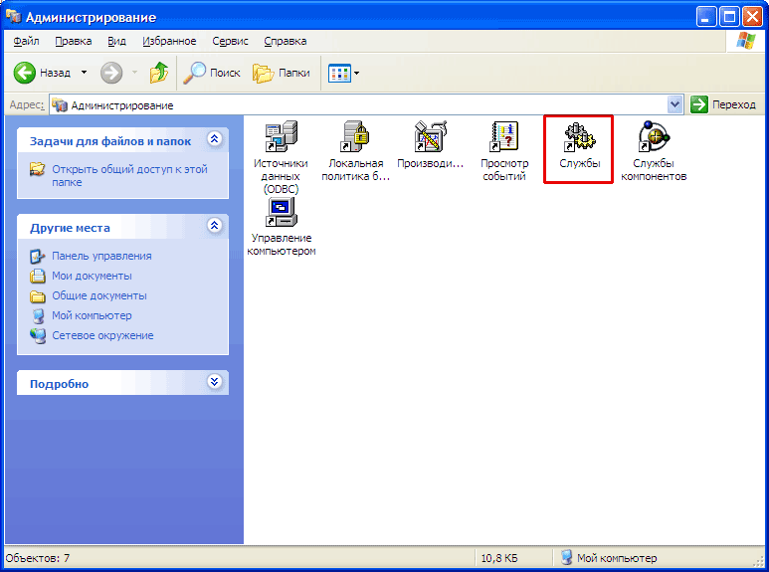This screenshot has width=769, height=572.
Task: Select the Производительность shortcut icon
Action: pos(430,136)
